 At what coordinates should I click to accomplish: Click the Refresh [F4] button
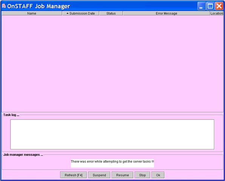click(x=74, y=175)
